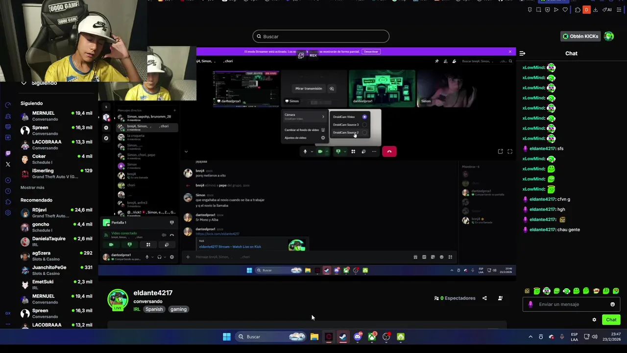Toggle microphone mute in Discord call
627x353 pixels.
[x=305, y=151]
